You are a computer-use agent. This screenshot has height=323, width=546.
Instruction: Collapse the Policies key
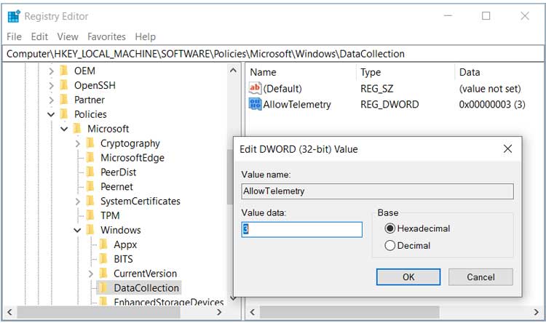coord(51,114)
